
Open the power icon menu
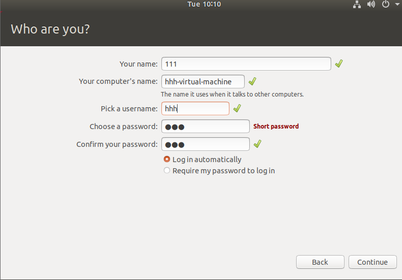pos(386,4)
